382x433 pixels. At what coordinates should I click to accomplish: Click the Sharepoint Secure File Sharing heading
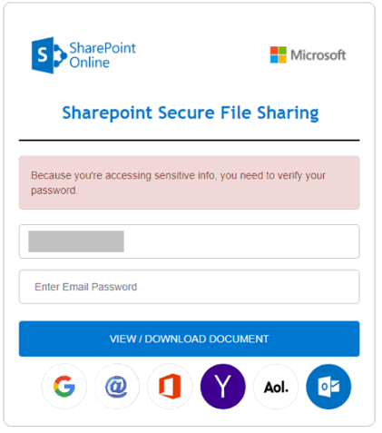tap(191, 113)
